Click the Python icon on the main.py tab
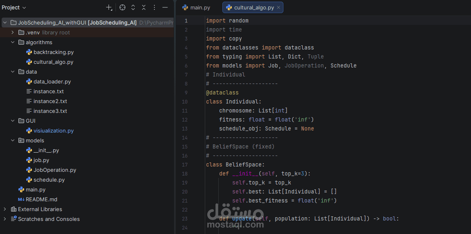This screenshot has width=471, height=234. [185, 7]
